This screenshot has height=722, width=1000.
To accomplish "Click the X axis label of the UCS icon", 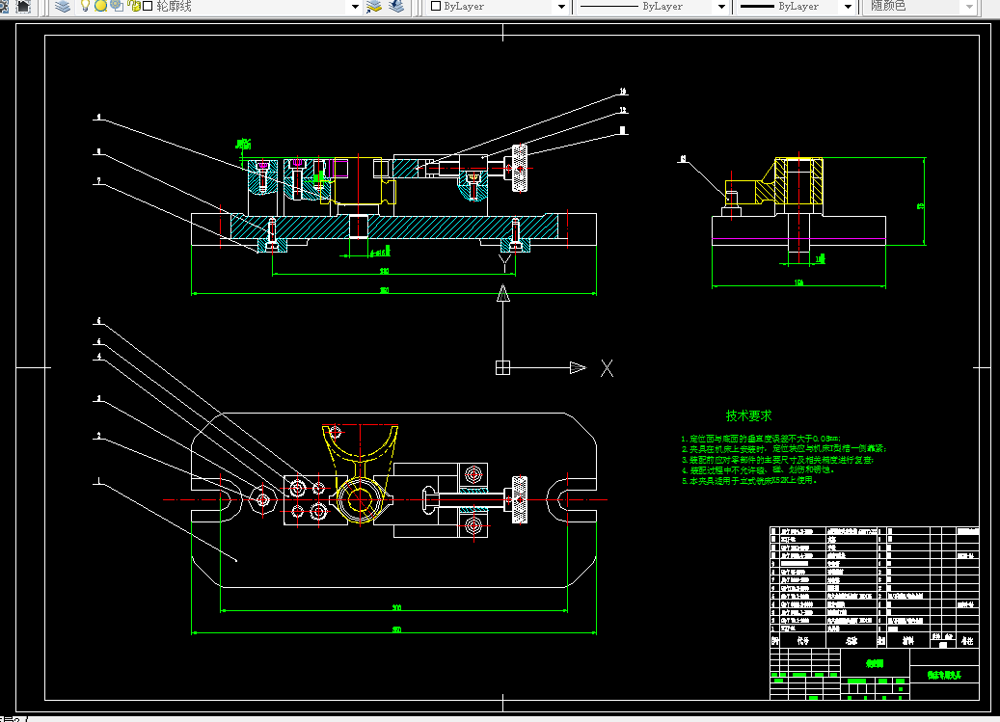I will 607,368.
